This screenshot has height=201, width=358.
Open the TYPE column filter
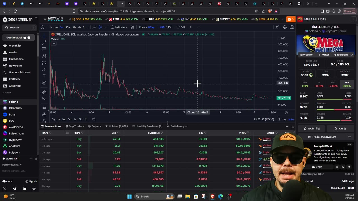(x=82, y=133)
